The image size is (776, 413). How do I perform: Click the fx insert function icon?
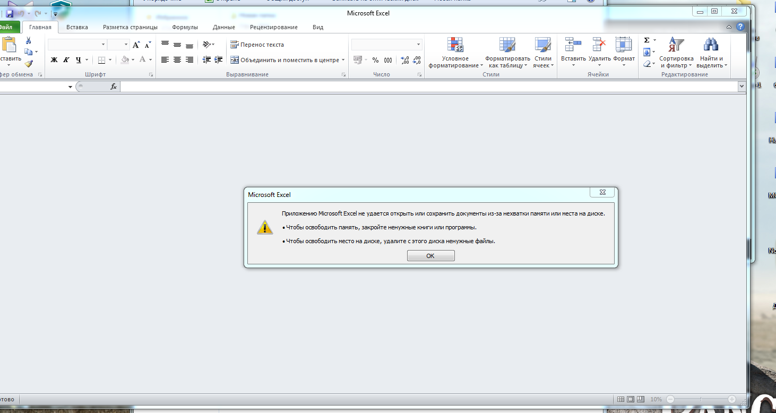pyautogui.click(x=113, y=87)
